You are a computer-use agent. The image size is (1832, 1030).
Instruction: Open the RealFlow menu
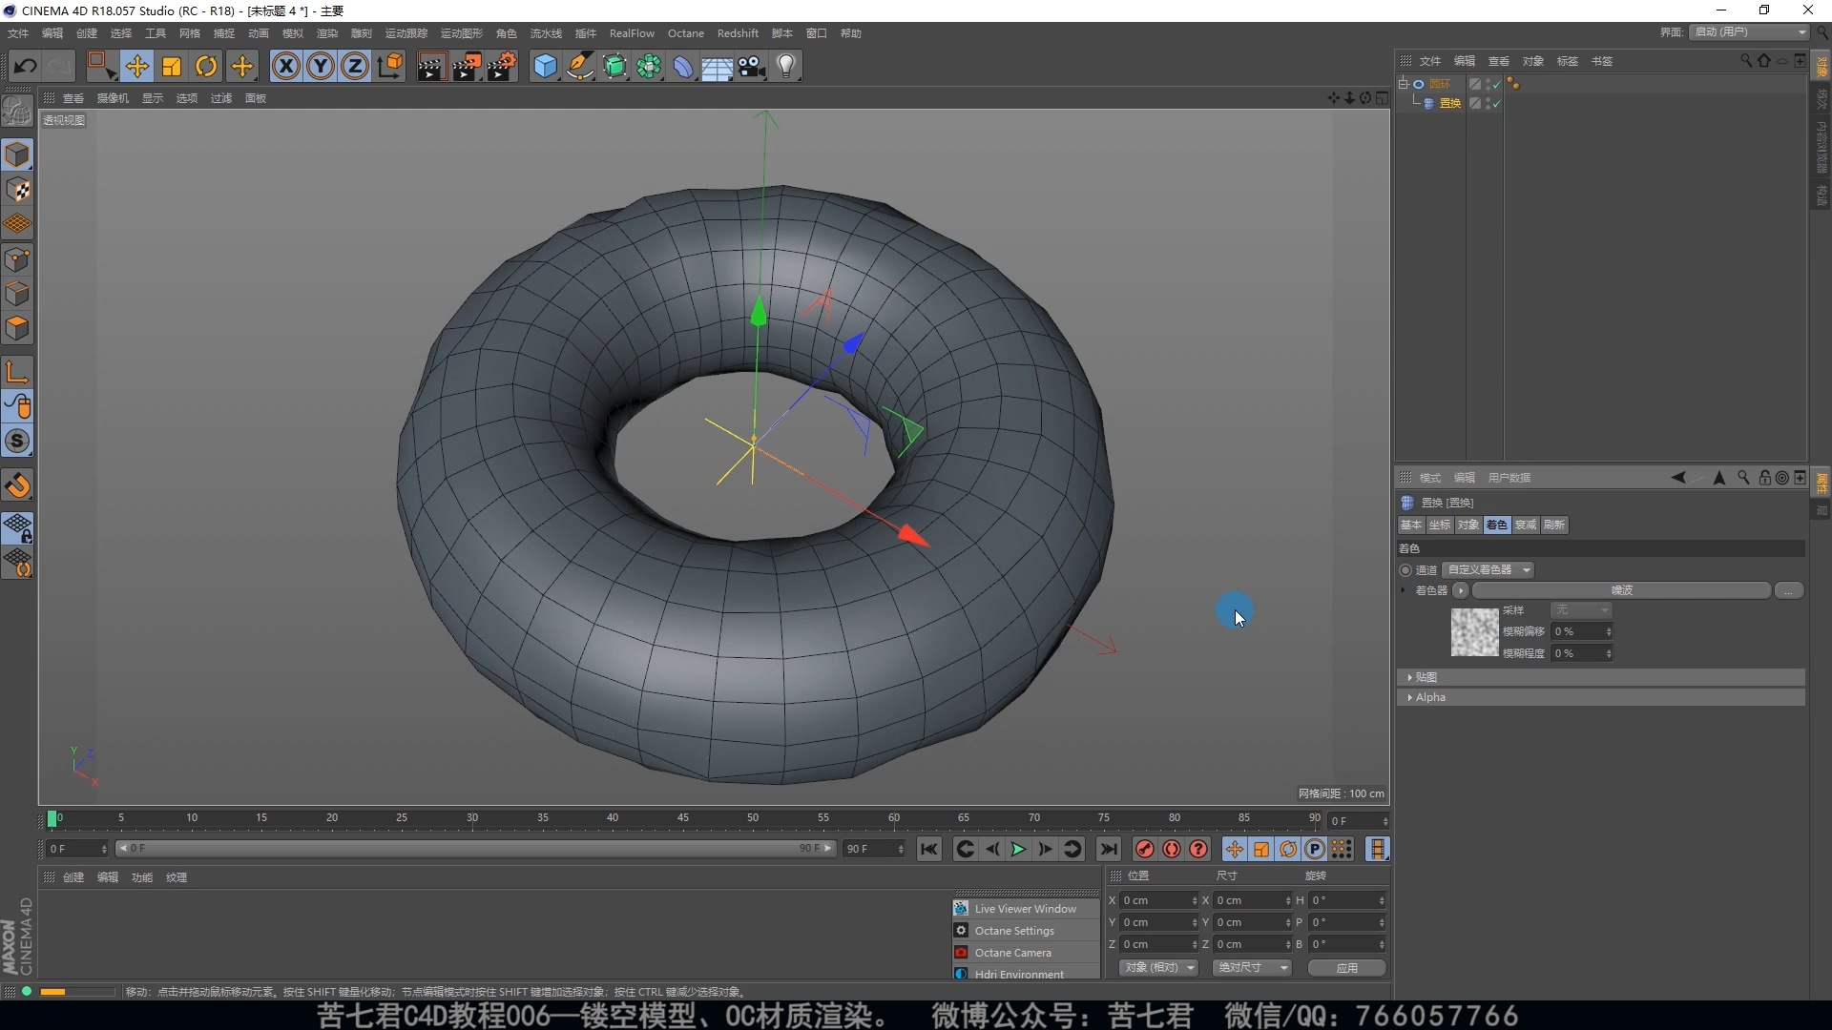632,33
